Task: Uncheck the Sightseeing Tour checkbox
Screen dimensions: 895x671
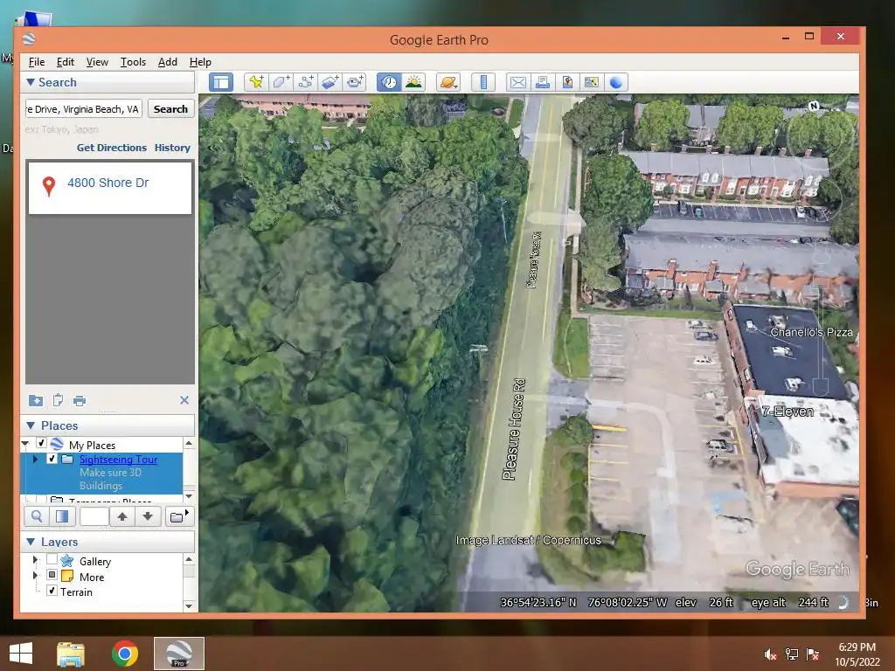Action: click(52, 459)
